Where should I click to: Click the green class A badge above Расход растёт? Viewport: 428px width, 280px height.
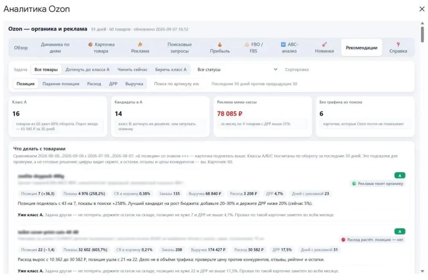(400, 232)
